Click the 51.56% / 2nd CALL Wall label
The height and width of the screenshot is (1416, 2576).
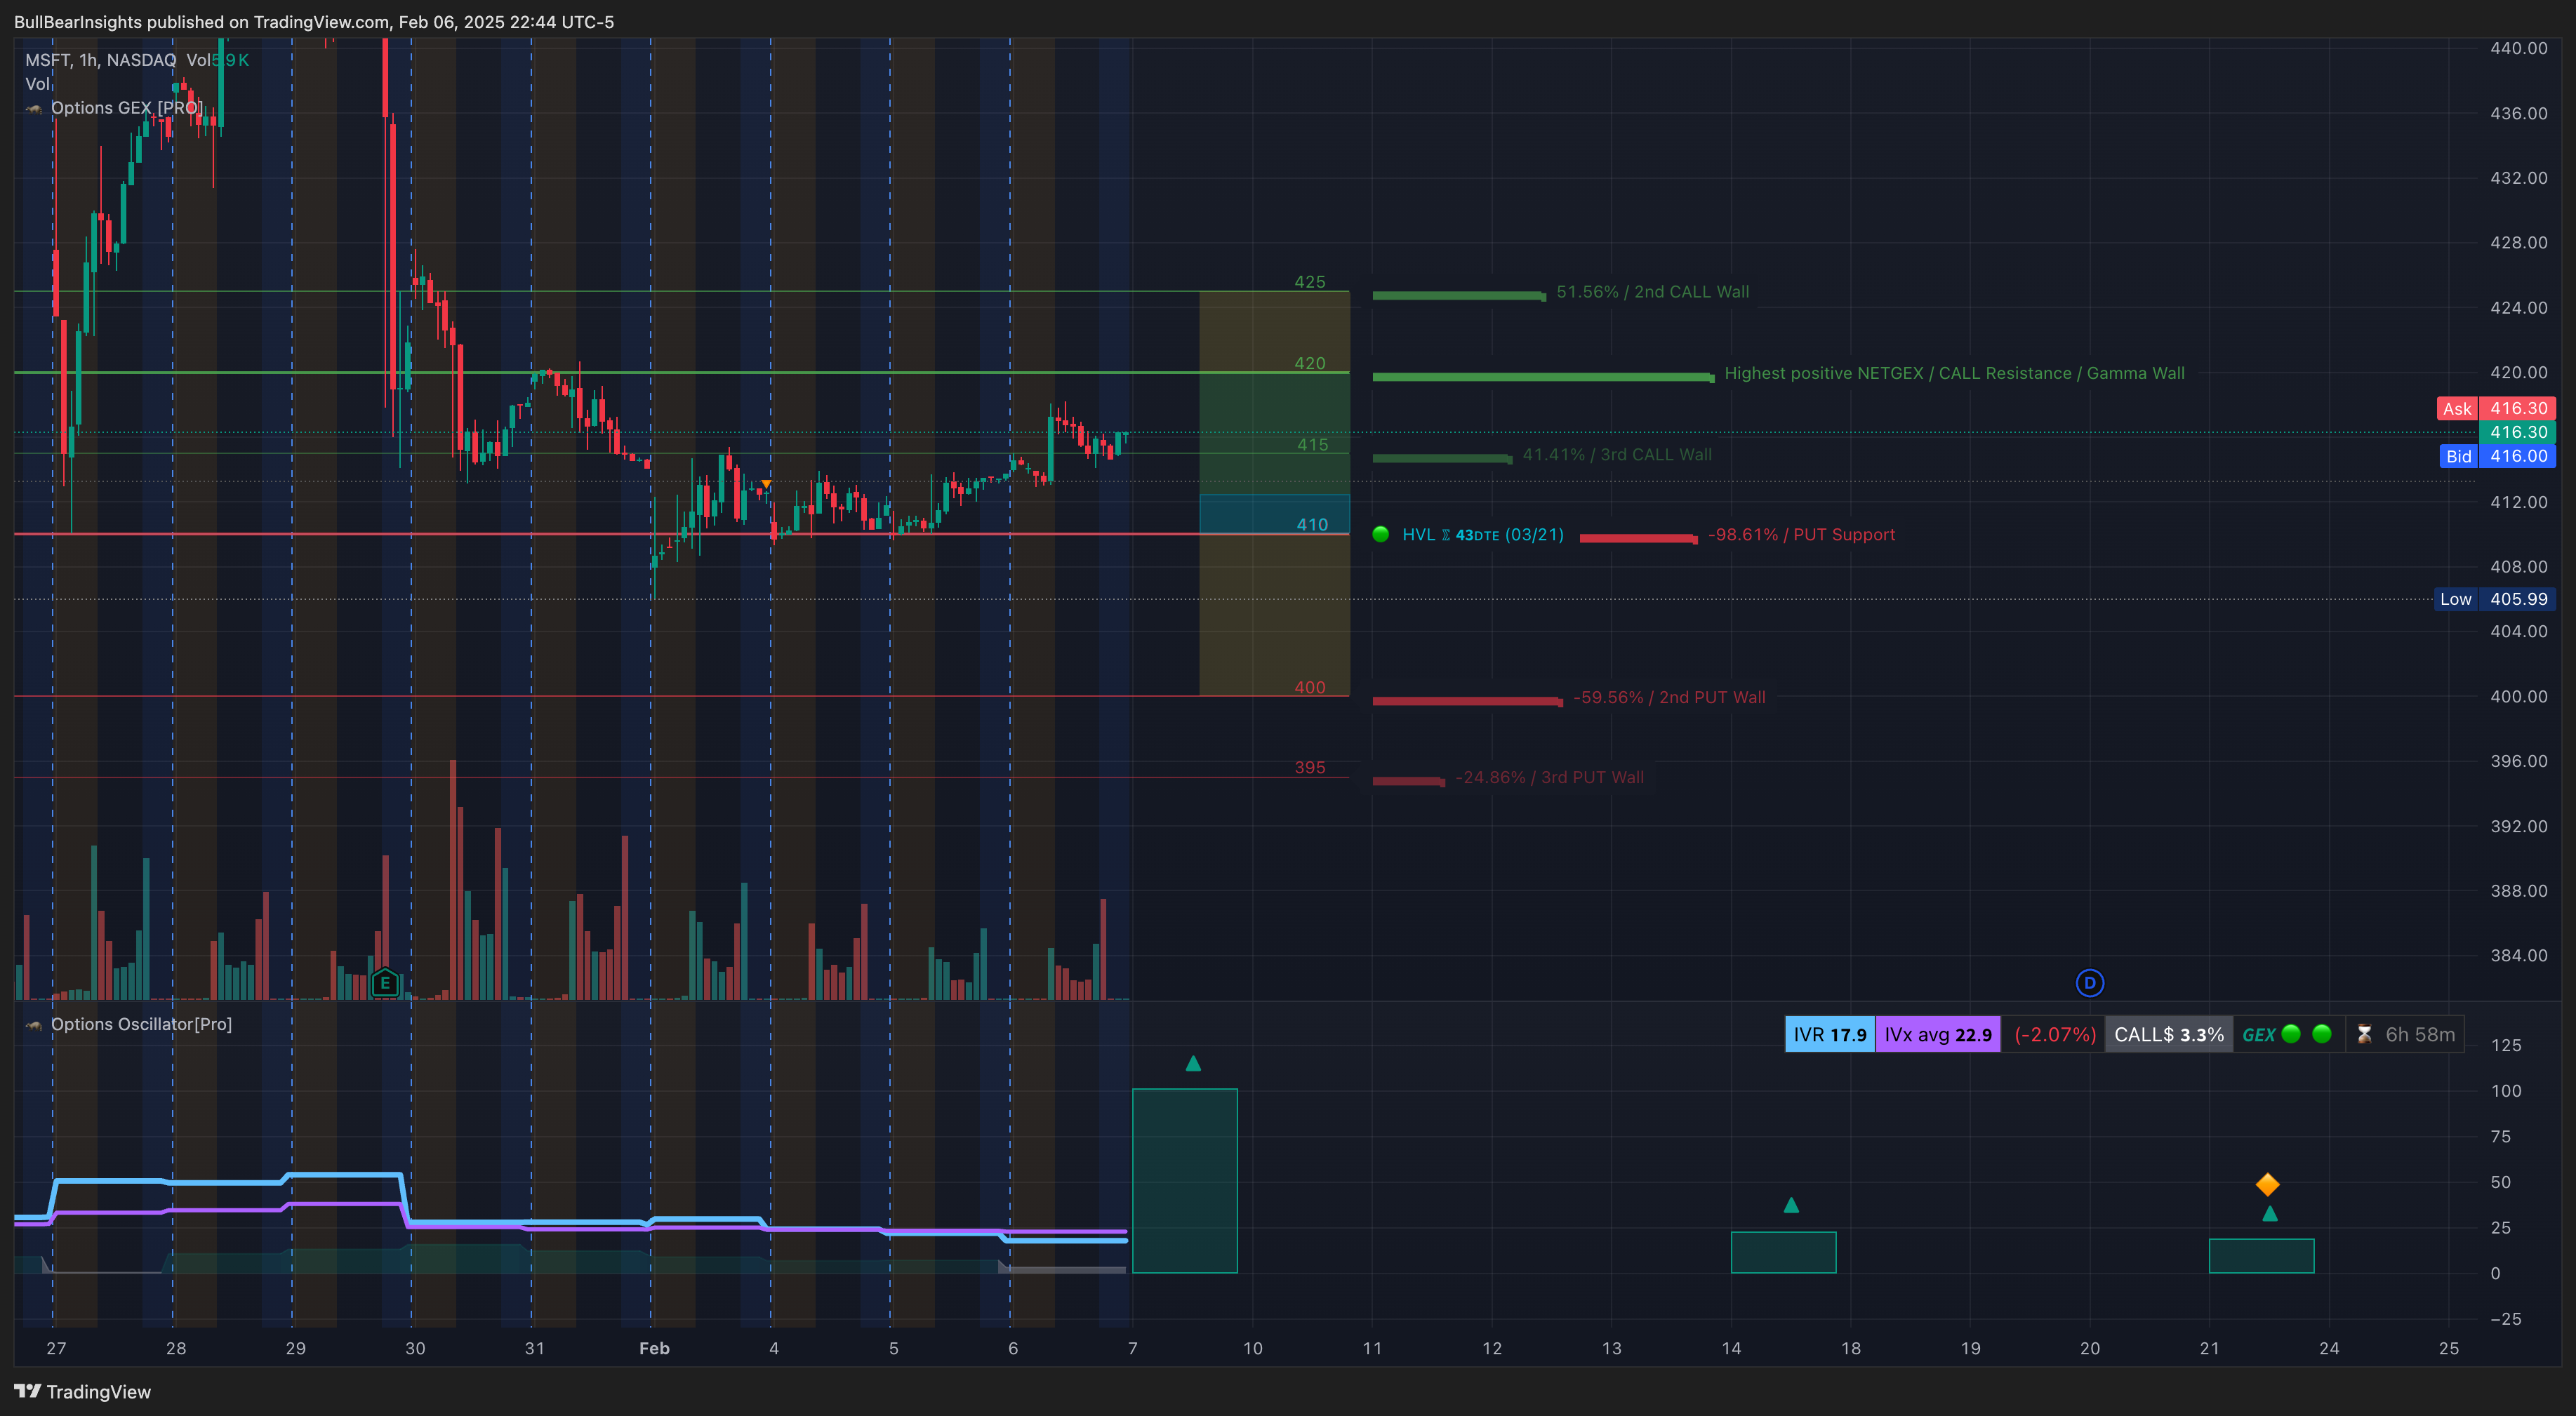click(x=1653, y=292)
